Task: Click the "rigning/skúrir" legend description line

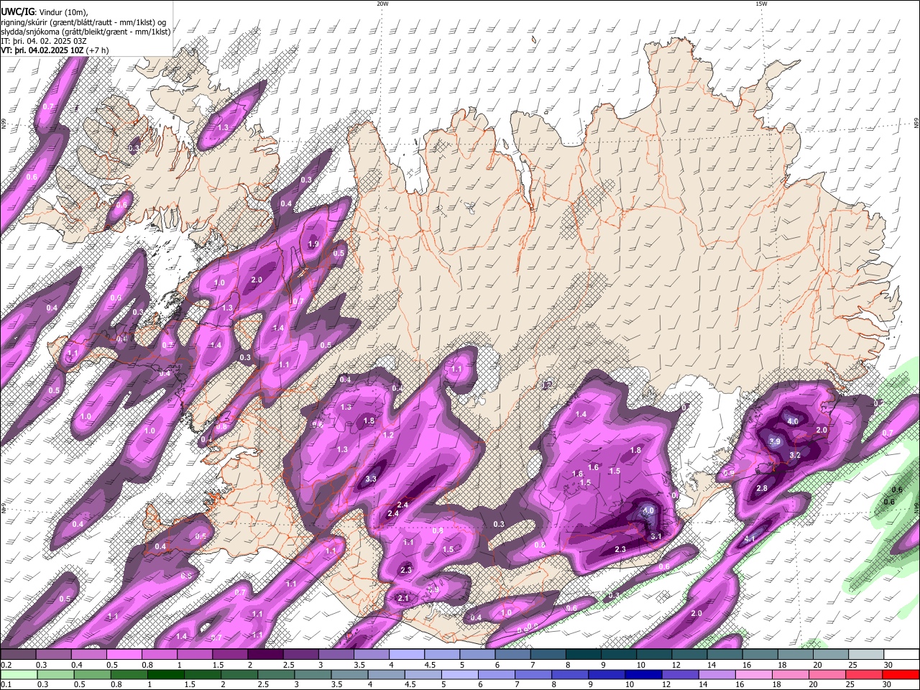Action: (85, 22)
